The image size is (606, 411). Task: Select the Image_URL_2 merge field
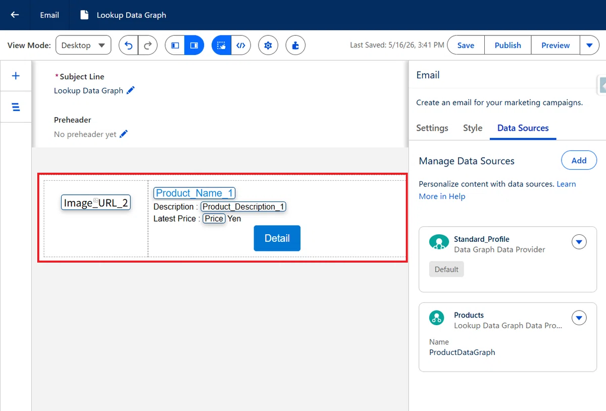(96, 202)
